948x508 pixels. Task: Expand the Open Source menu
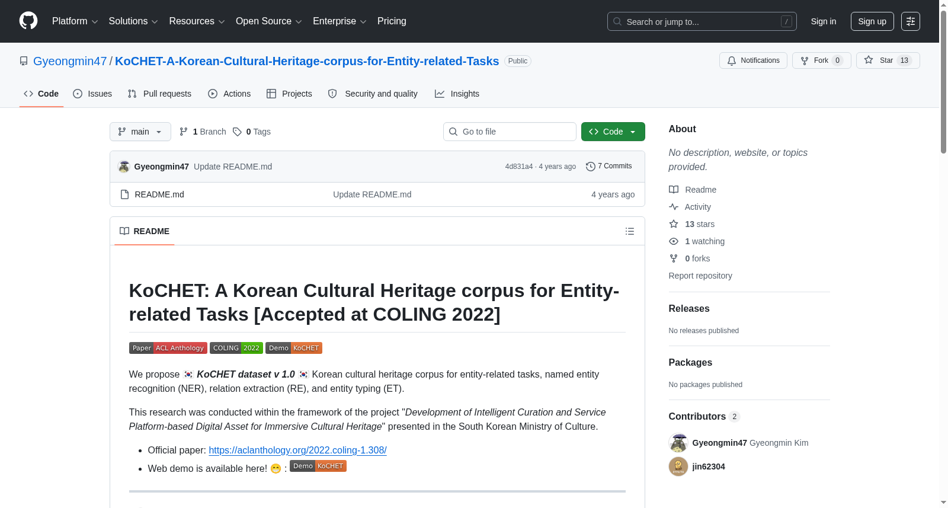tap(269, 21)
